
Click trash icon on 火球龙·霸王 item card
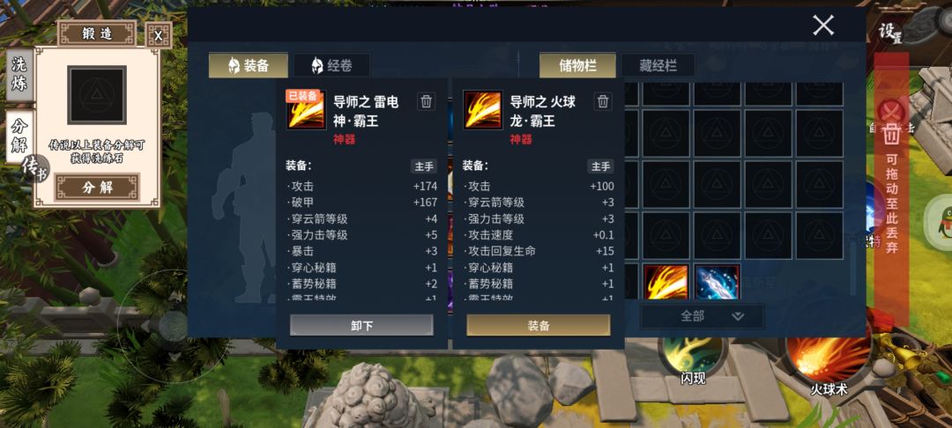[602, 101]
